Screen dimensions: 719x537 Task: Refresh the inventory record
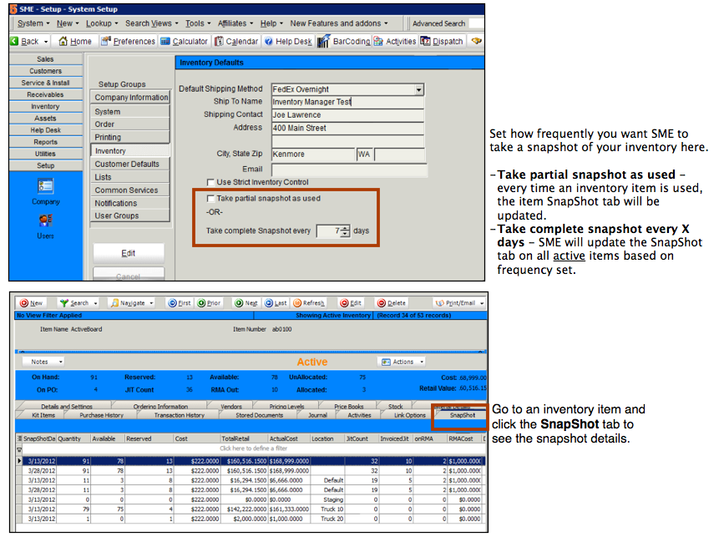[x=309, y=303]
